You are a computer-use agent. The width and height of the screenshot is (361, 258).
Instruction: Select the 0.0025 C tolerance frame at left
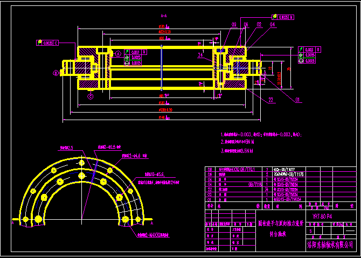[48, 43]
